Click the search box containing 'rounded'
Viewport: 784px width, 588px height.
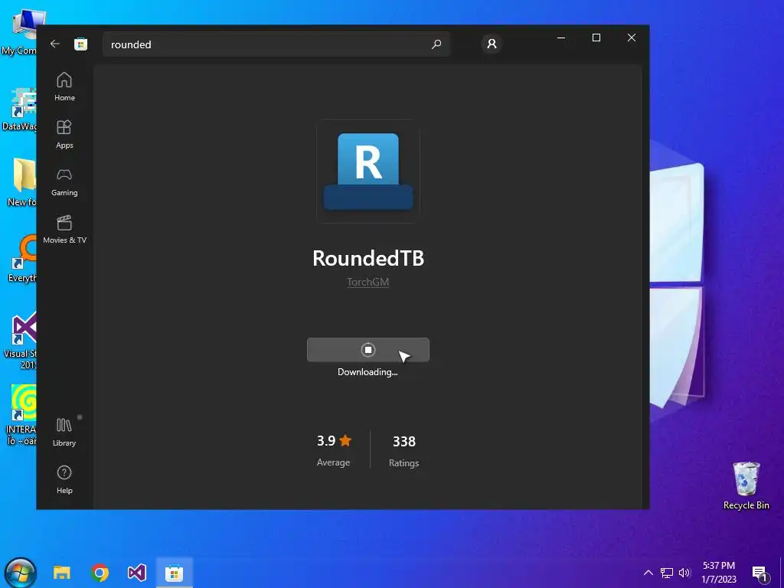tap(276, 44)
